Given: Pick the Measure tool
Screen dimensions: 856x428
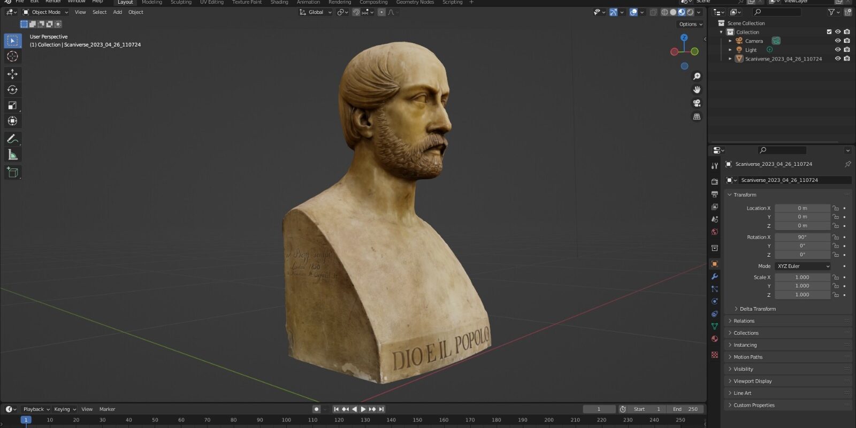Looking at the screenshot, I should tap(12, 155).
